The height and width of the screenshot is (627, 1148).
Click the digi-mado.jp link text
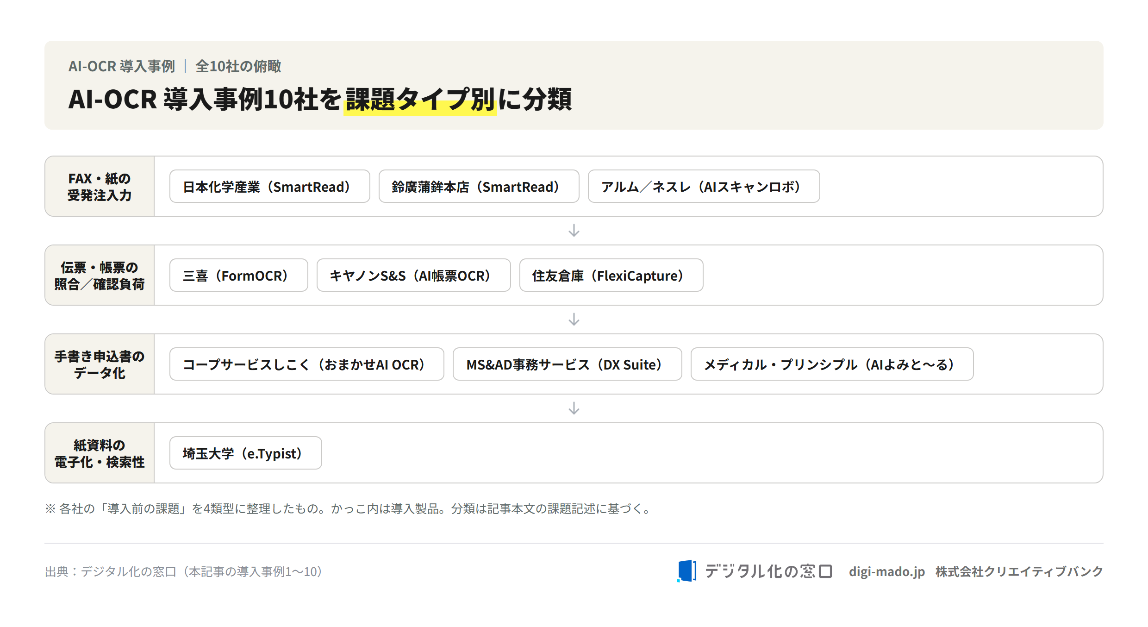coord(886,571)
